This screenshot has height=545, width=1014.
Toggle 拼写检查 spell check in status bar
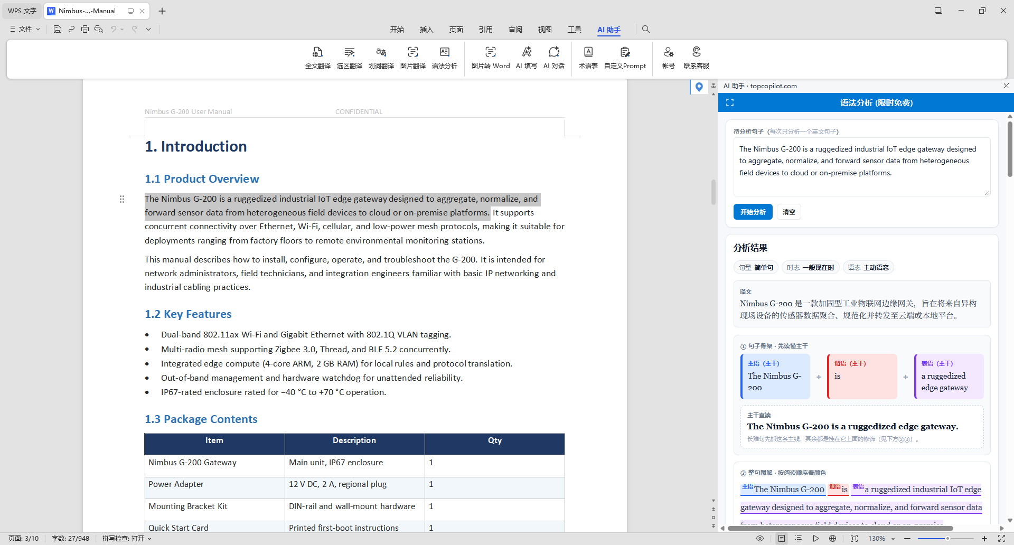coord(127,539)
